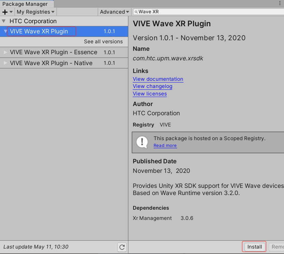Collapse the HTC Corporation group

(4, 21)
